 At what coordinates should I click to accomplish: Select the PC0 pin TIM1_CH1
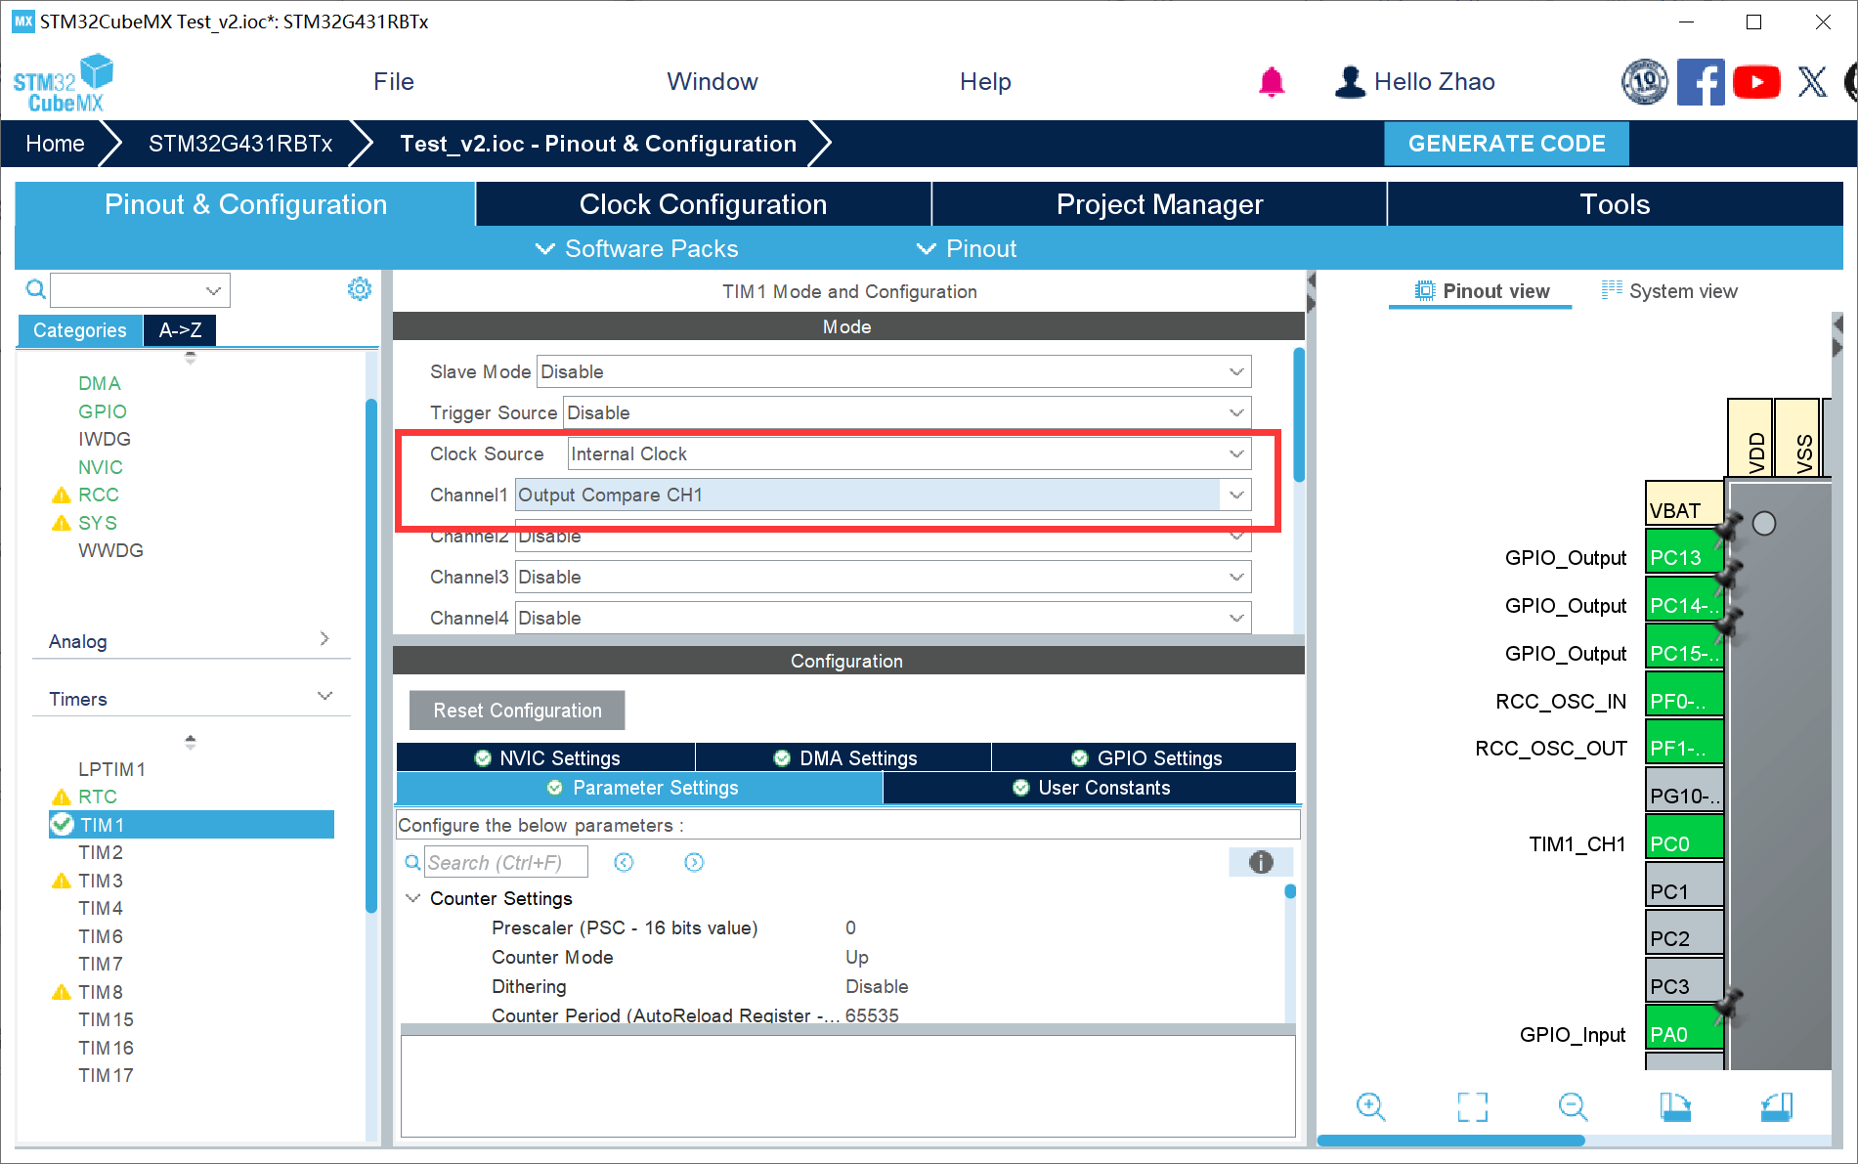point(1683,843)
